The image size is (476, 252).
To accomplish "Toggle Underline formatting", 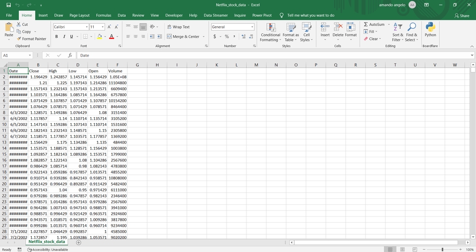I will (71, 36).
